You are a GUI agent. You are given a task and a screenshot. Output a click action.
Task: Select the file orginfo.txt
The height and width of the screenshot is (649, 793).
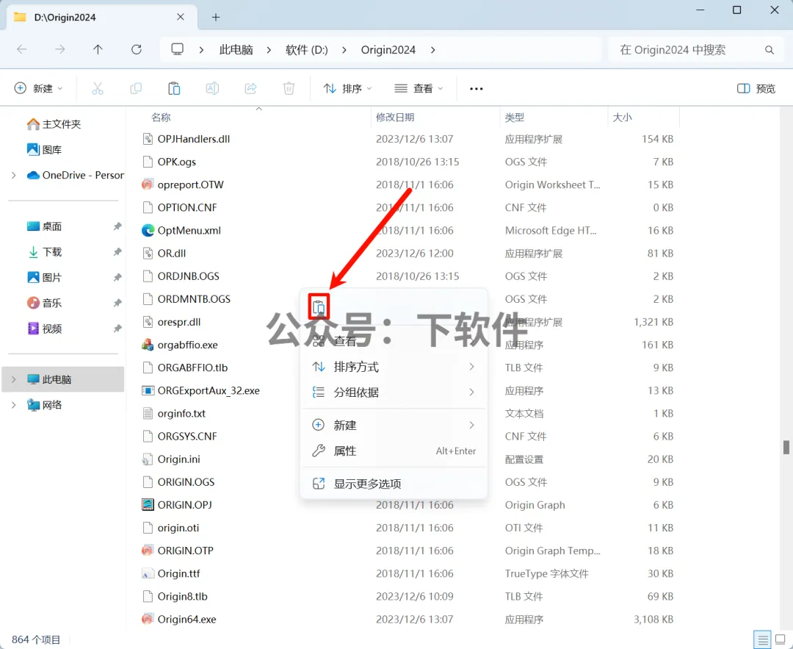(181, 414)
